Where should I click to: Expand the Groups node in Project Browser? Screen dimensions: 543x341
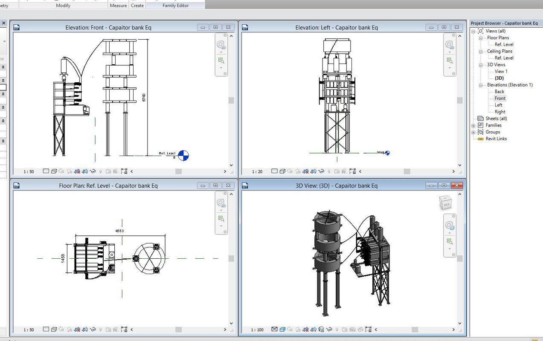[x=473, y=132]
